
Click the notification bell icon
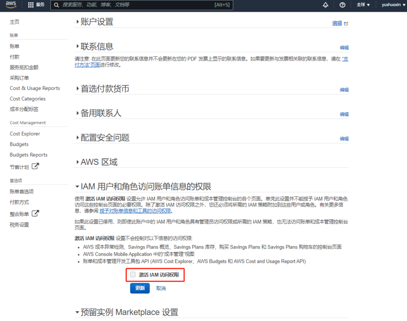[x=326, y=5]
